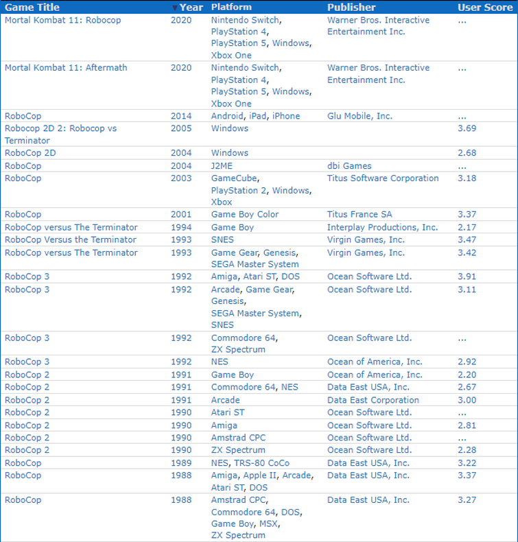Click MSX platform link

pos(268,524)
